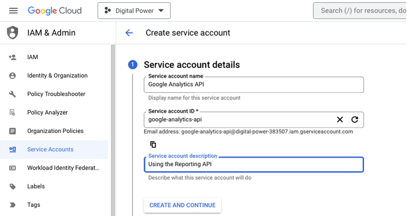
Task: Click the Google Cloud logo
Action: [x=55, y=11]
